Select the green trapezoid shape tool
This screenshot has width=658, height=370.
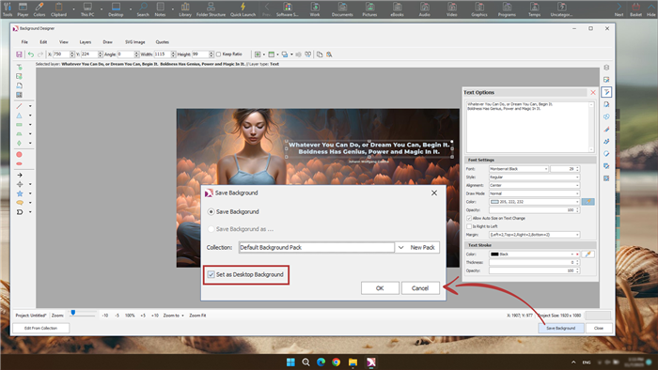pos(20,133)
